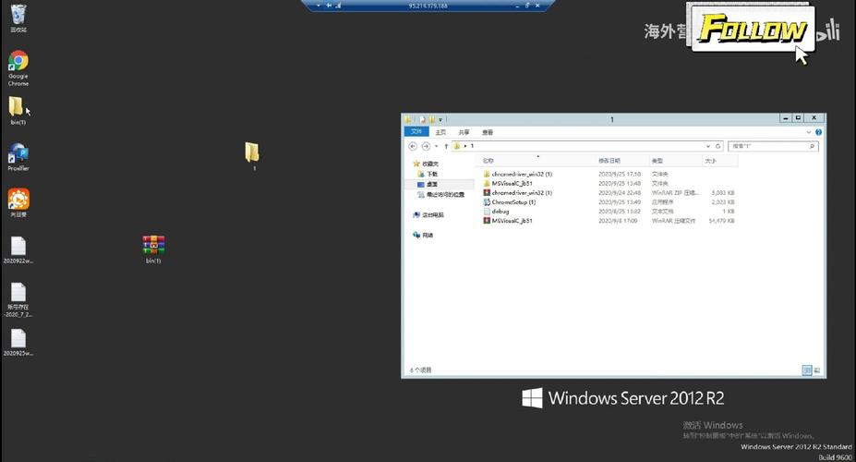Image resolution: width=856 pixels, height=462 pixels.
Task: Click the Explorer address bar path field
Action: [x=587, y=146]
